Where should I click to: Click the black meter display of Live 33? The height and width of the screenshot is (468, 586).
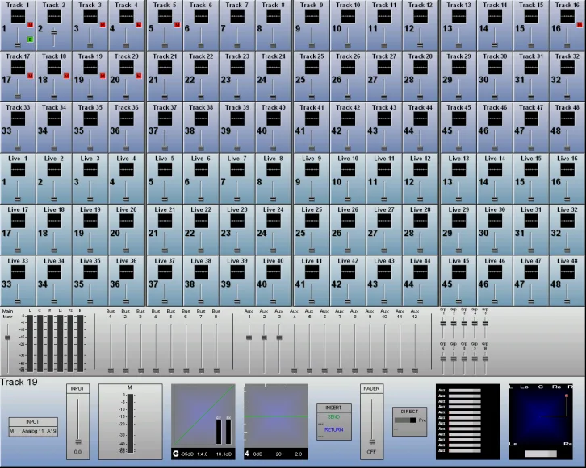coord(18,271)
